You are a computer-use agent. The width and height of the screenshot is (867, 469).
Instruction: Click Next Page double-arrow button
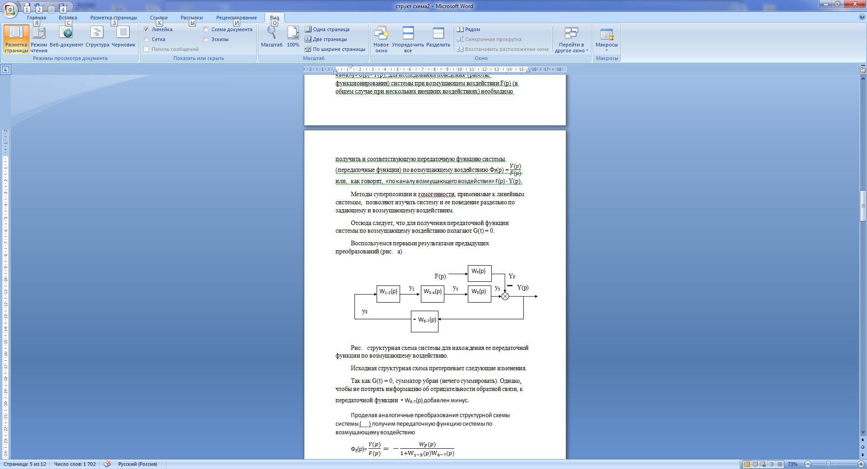[863, 455]
